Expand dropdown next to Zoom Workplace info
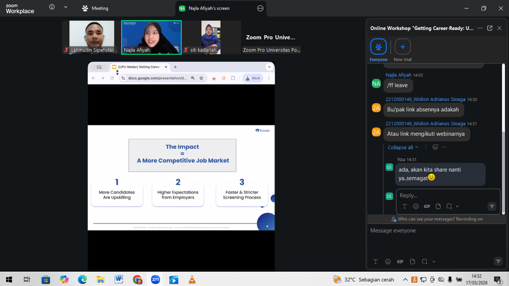Image resolution: width=509 pixels, height=286 pixels. coord(66,8)
